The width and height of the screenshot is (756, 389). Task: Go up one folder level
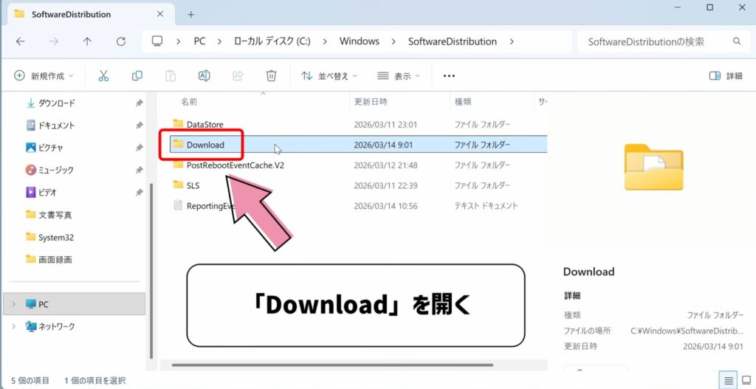tap(87, 41)
